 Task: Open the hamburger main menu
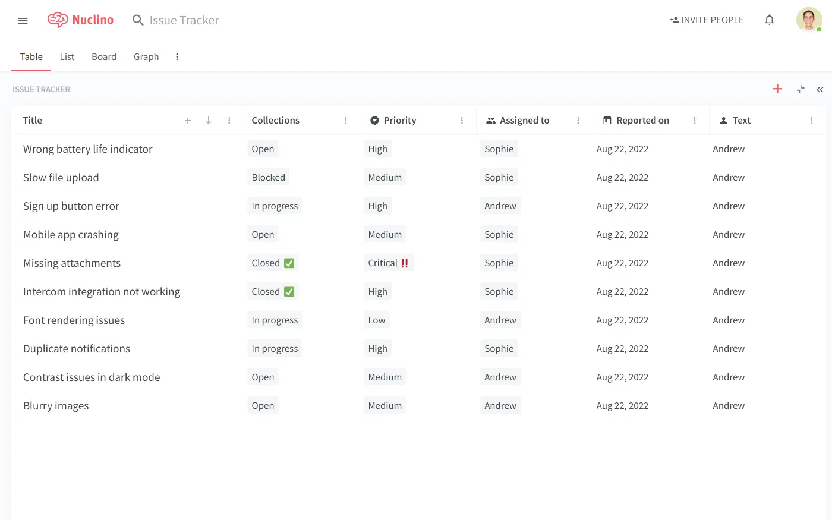(23, 20)
